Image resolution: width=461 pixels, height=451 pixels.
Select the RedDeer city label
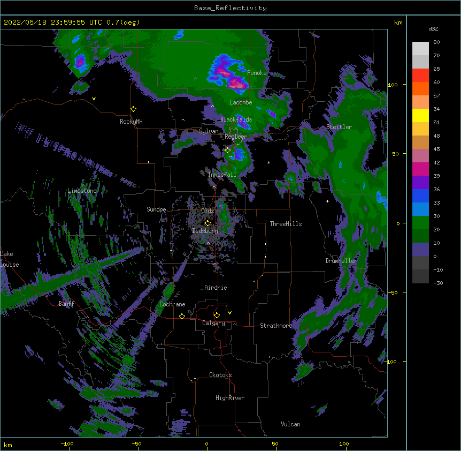[x=235, y=137]
